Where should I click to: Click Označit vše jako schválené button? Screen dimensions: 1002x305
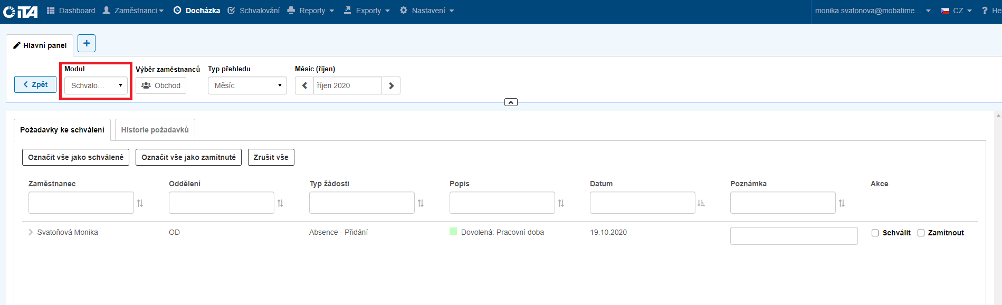click(x=75, y=157)
